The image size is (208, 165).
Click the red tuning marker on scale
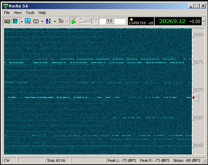pos(194,98)
